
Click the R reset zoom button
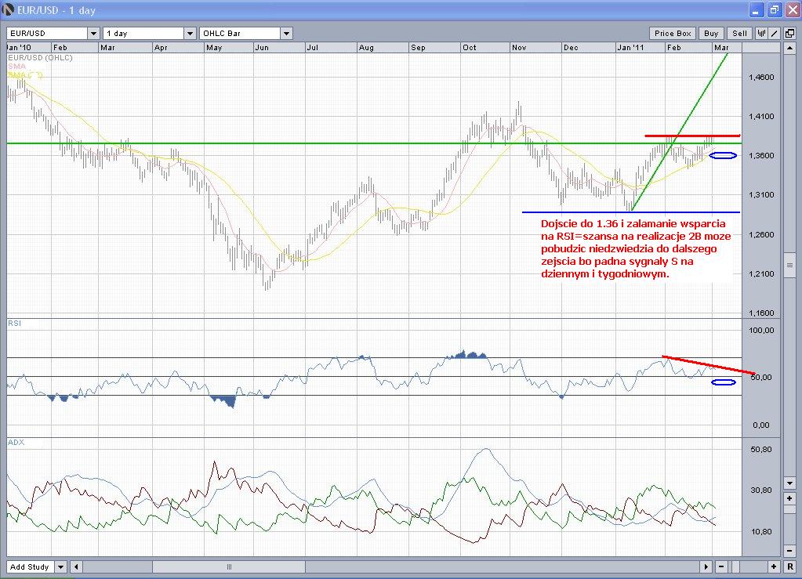tap(789, 566)
